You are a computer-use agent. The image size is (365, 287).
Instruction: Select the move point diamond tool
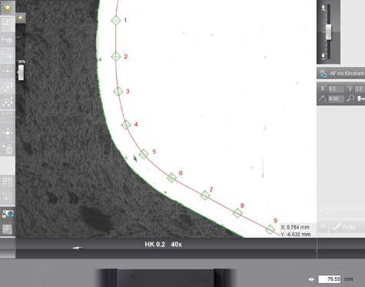coord(8,133)
